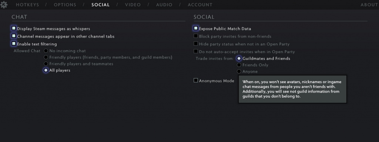The image size is (379, 142).
Task: Switch to the Options tab
Action: pos(65,5)
